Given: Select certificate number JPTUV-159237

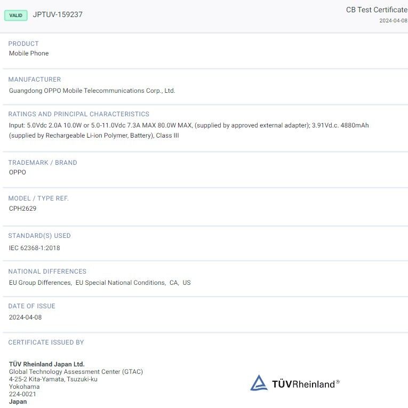Looking at the screenshot, I should click(x=58, y=14).
